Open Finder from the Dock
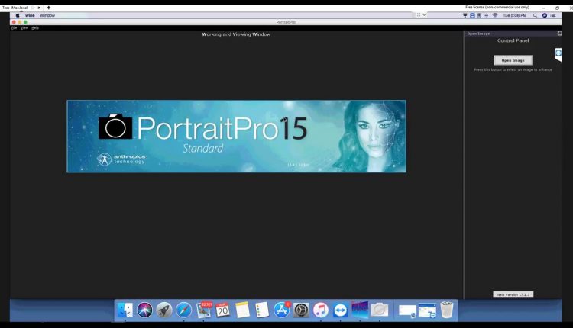The width and height of the screenshot is (573, 328). [125, 310]
